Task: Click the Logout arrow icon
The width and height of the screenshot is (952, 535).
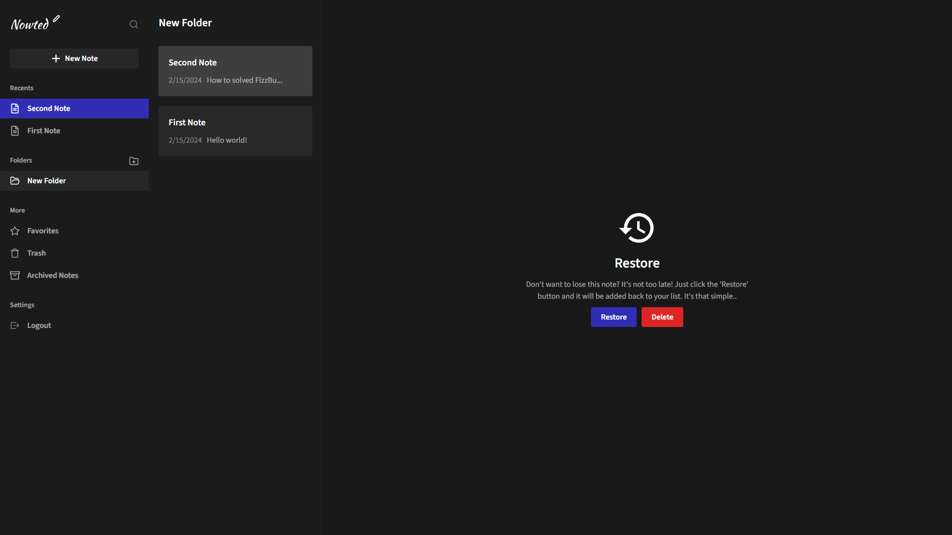Action: click(x=15, y=325)
